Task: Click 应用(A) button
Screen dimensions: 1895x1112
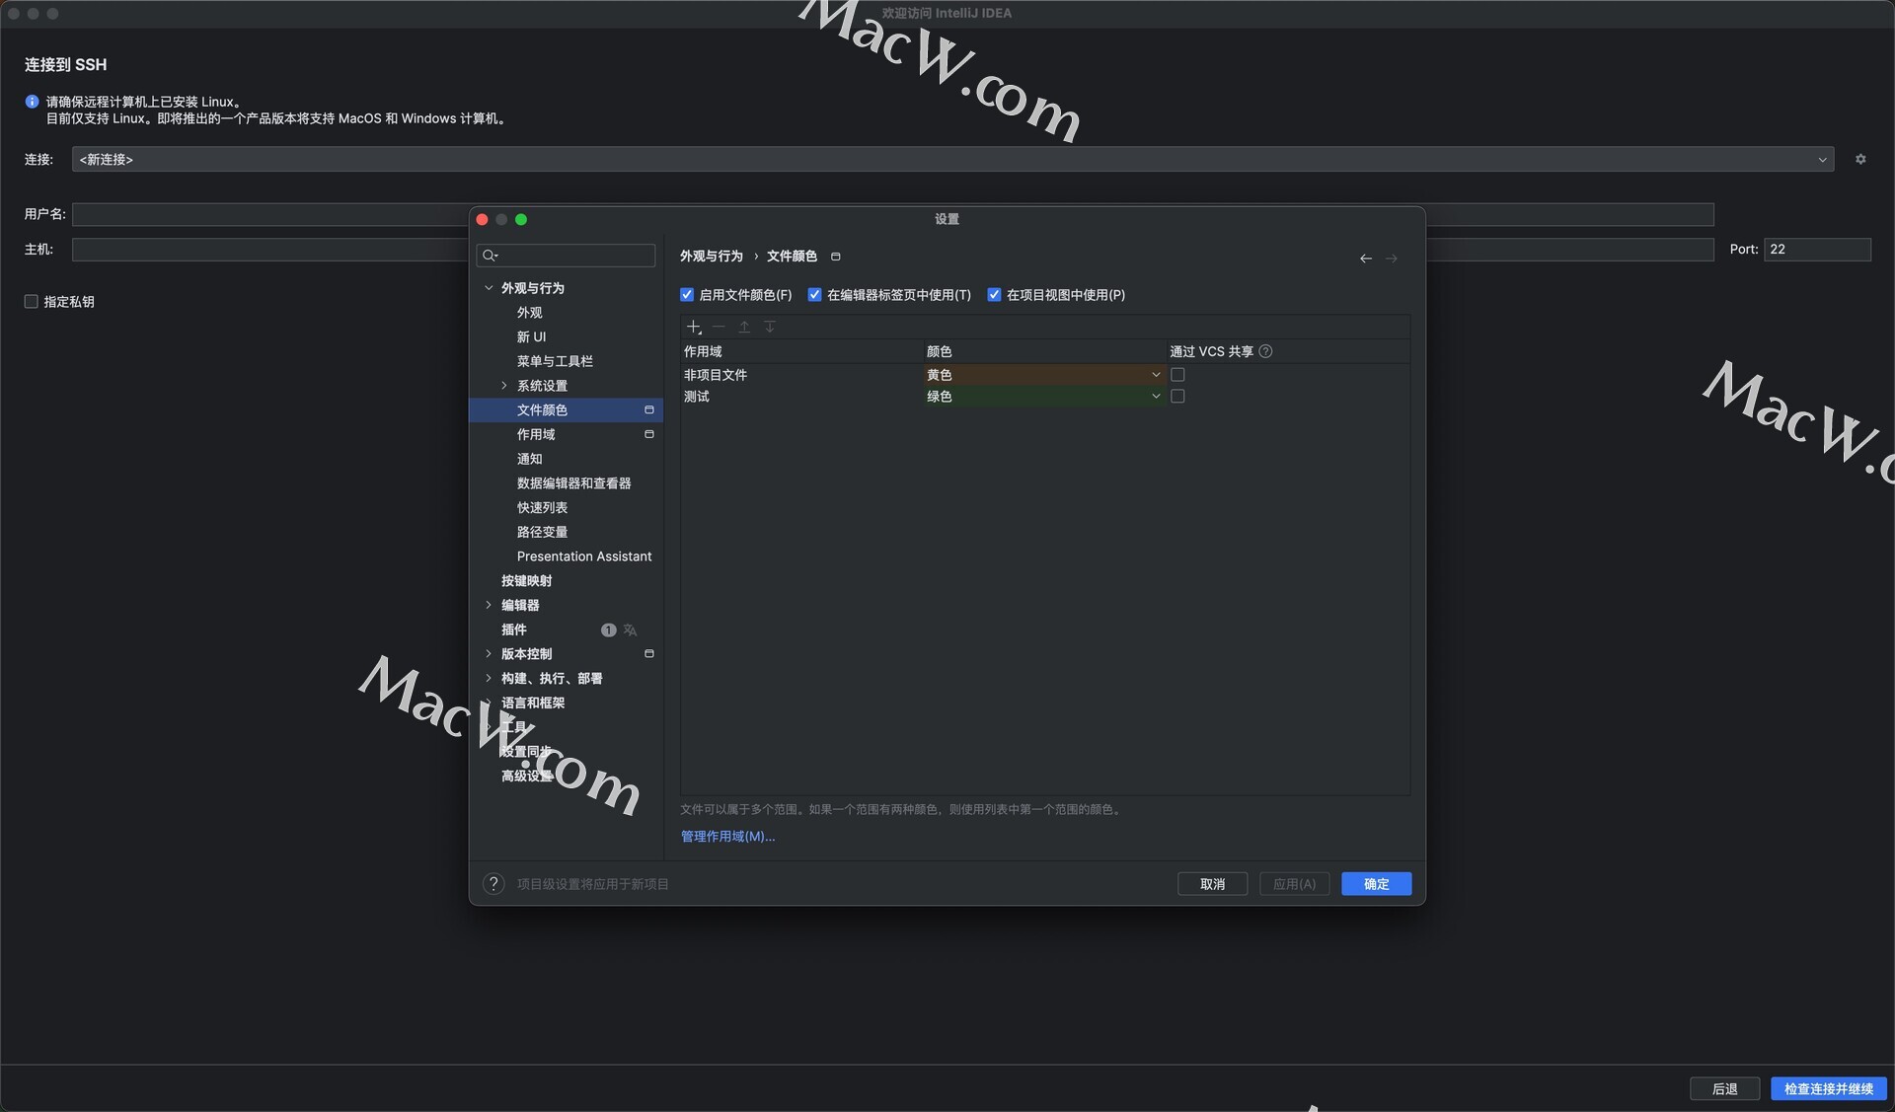Action: [1294, 884]
